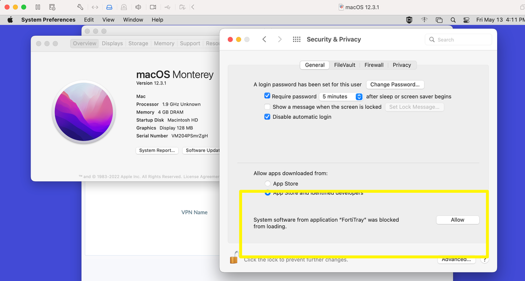Allow blocked FortiTray system software
The image size is (525, 281).
[457, 220]
